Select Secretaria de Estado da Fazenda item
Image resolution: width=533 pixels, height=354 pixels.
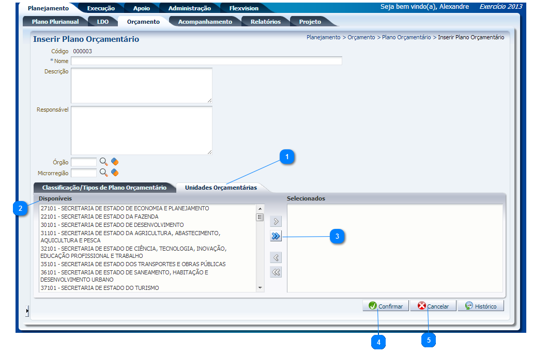click(x=99, y=217)
